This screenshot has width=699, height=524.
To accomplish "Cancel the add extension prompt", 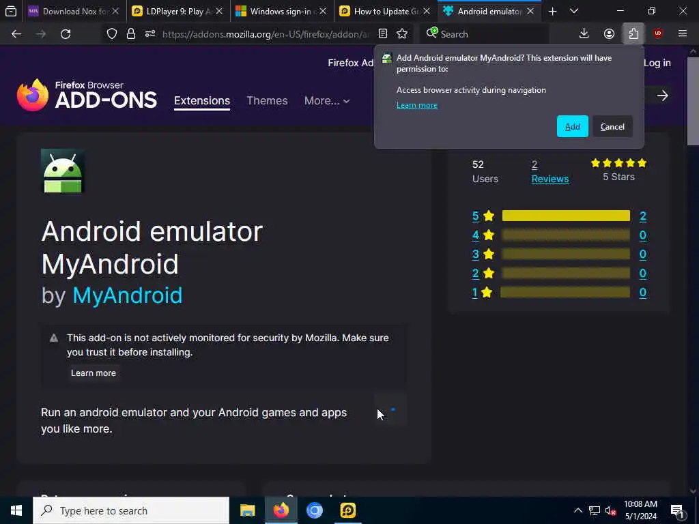I will point(612,126).
